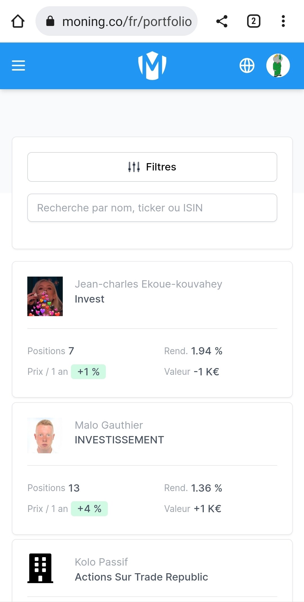Image resolution: width=304 pixels, height=602 pixels.
Task: Open the INVESTISSEMENT portfolio link
Action: click(119, 440)
